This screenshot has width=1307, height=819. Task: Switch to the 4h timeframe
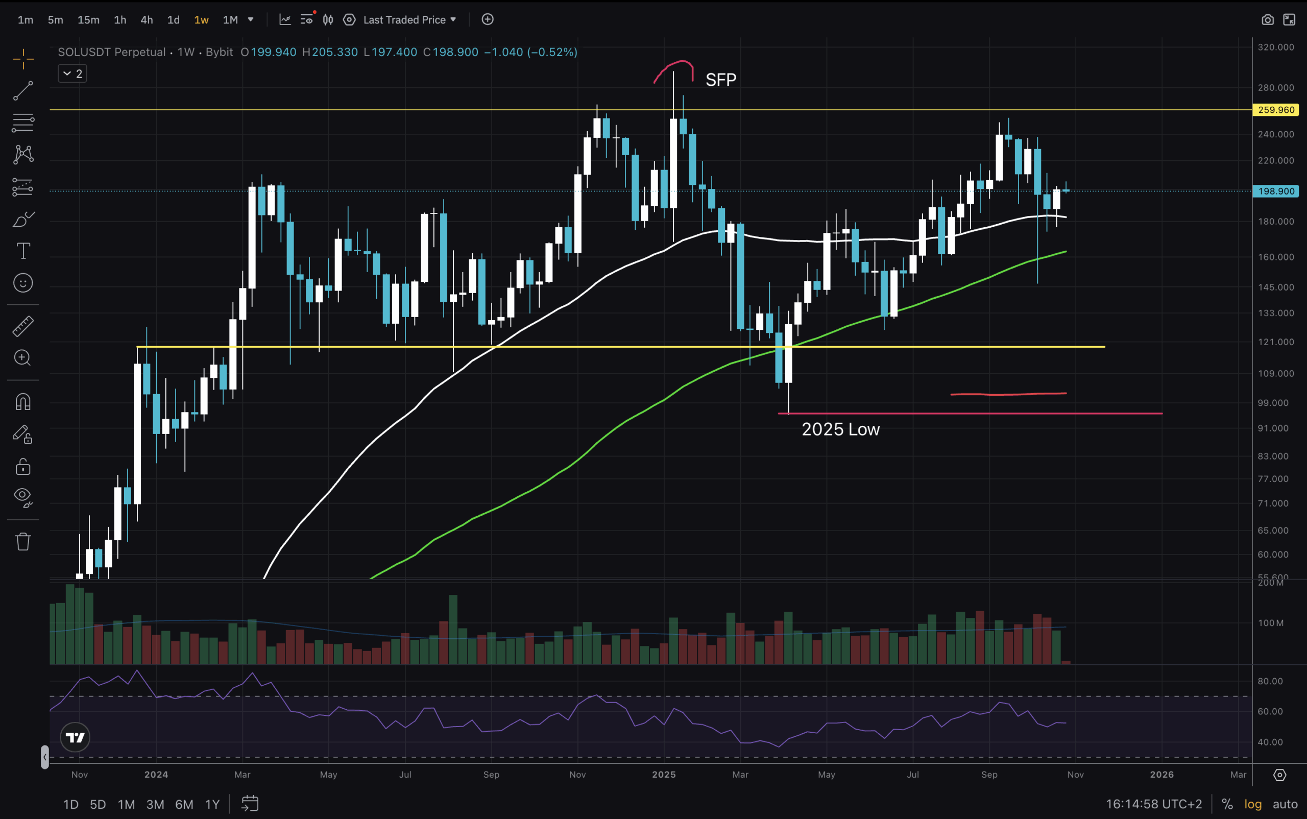[147, 20]
